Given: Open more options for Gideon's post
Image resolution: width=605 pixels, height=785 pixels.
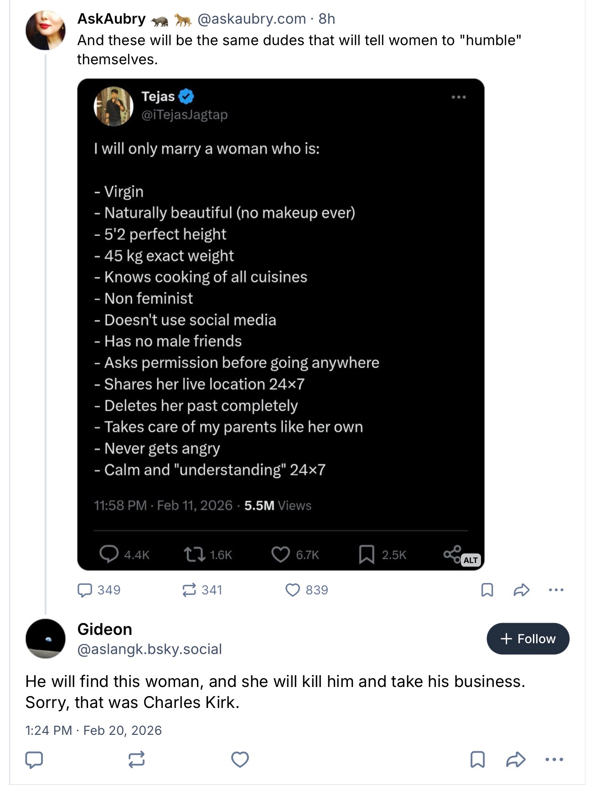Looking at the screenshot, I should (x=554, y=759).
